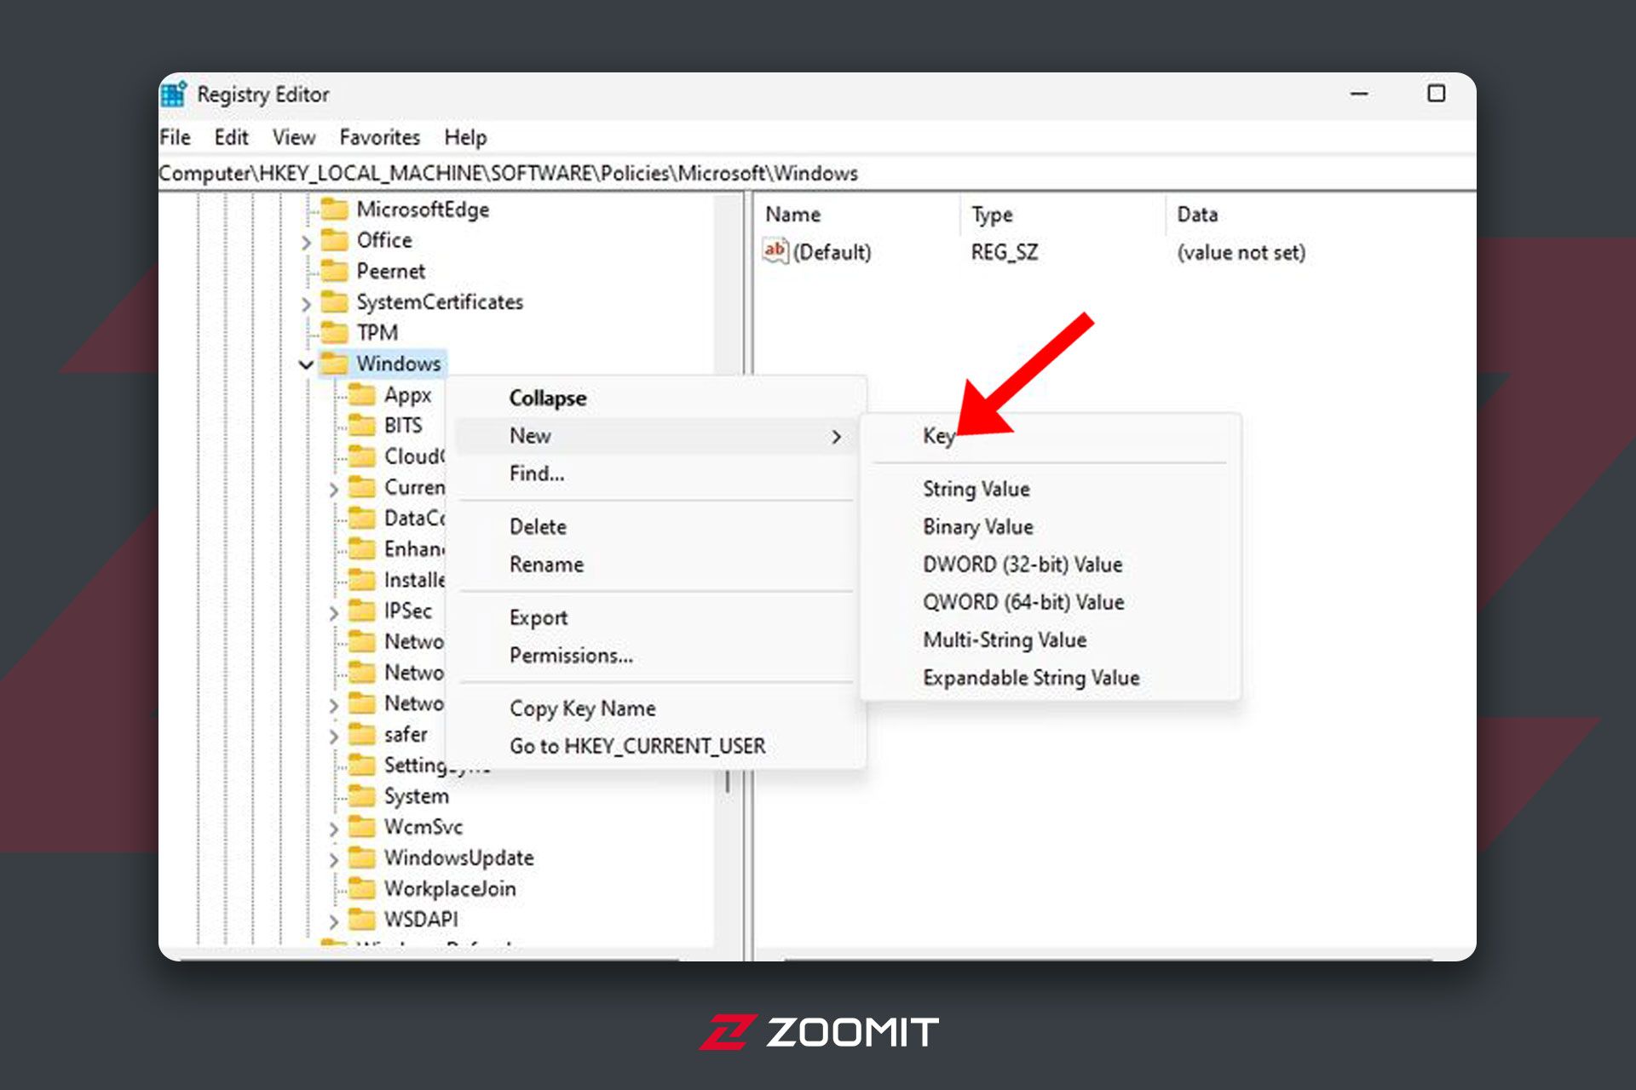Choose Export in the context menu
This screenshot has height=1090, width=1636.
coord(656,617)
